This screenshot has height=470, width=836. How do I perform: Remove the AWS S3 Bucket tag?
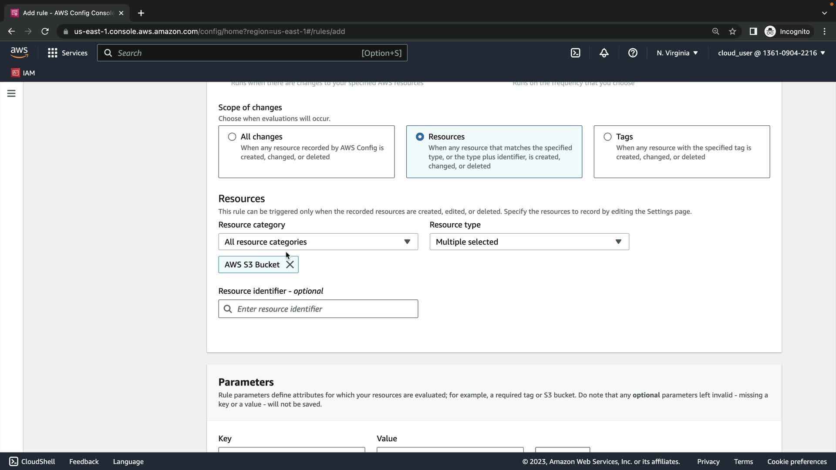click(290, 265)
